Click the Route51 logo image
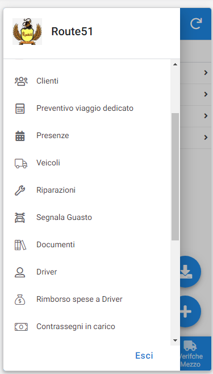 [x=27, y=31]
